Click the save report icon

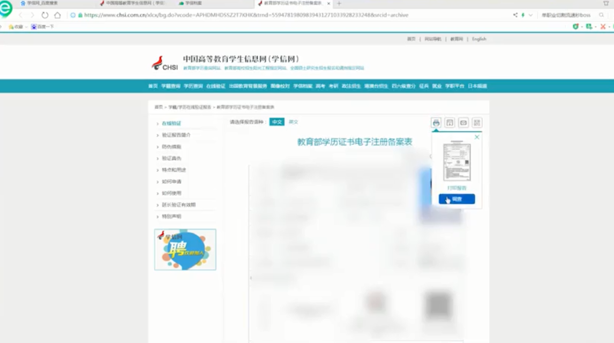pos(450,123)
